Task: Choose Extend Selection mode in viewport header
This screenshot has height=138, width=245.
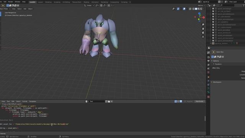Action: click(x=10, y=5)
